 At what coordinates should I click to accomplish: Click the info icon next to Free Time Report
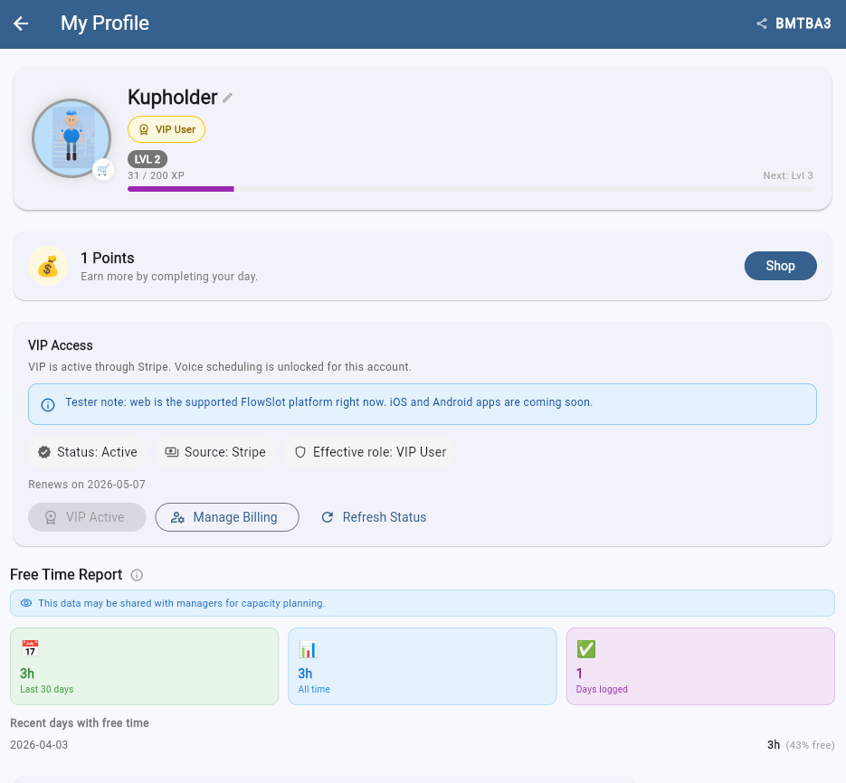click(x=136, y=574)
